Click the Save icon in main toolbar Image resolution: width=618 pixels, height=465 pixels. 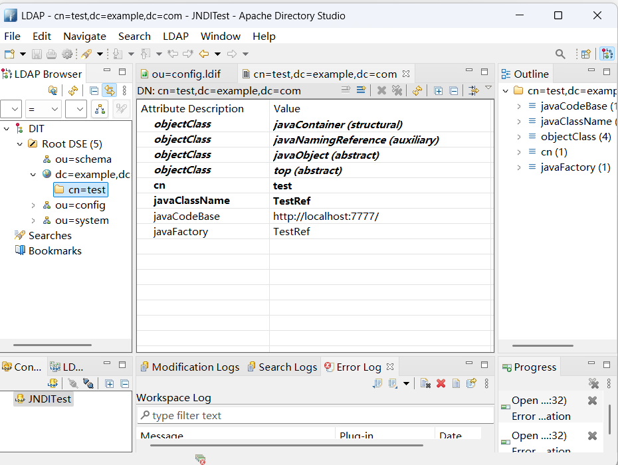pos(37,54)
